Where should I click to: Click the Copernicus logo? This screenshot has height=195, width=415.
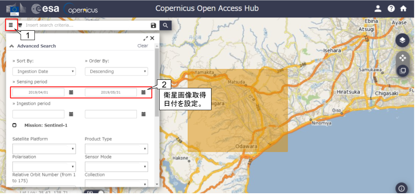(81, 9)
